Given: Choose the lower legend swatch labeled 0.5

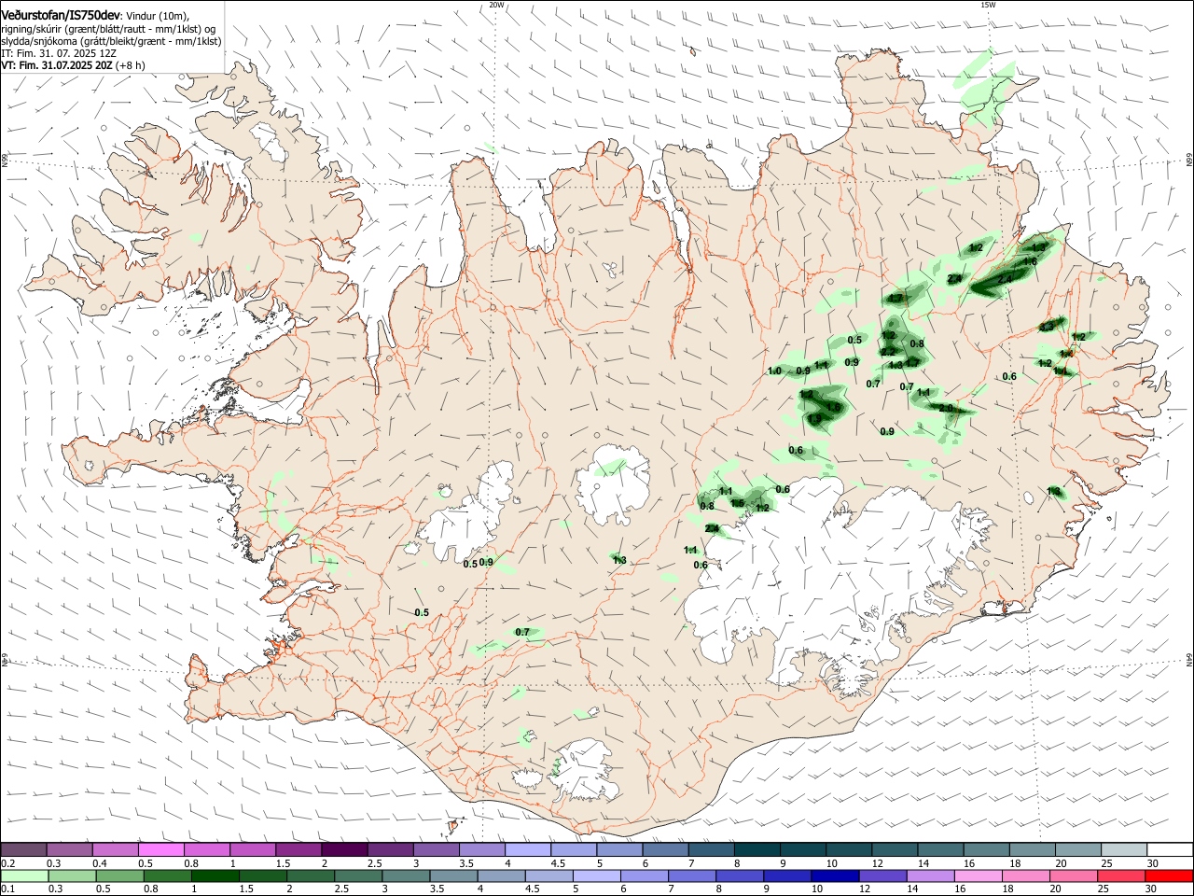Looking at the screenshot, I should point(119,875).
